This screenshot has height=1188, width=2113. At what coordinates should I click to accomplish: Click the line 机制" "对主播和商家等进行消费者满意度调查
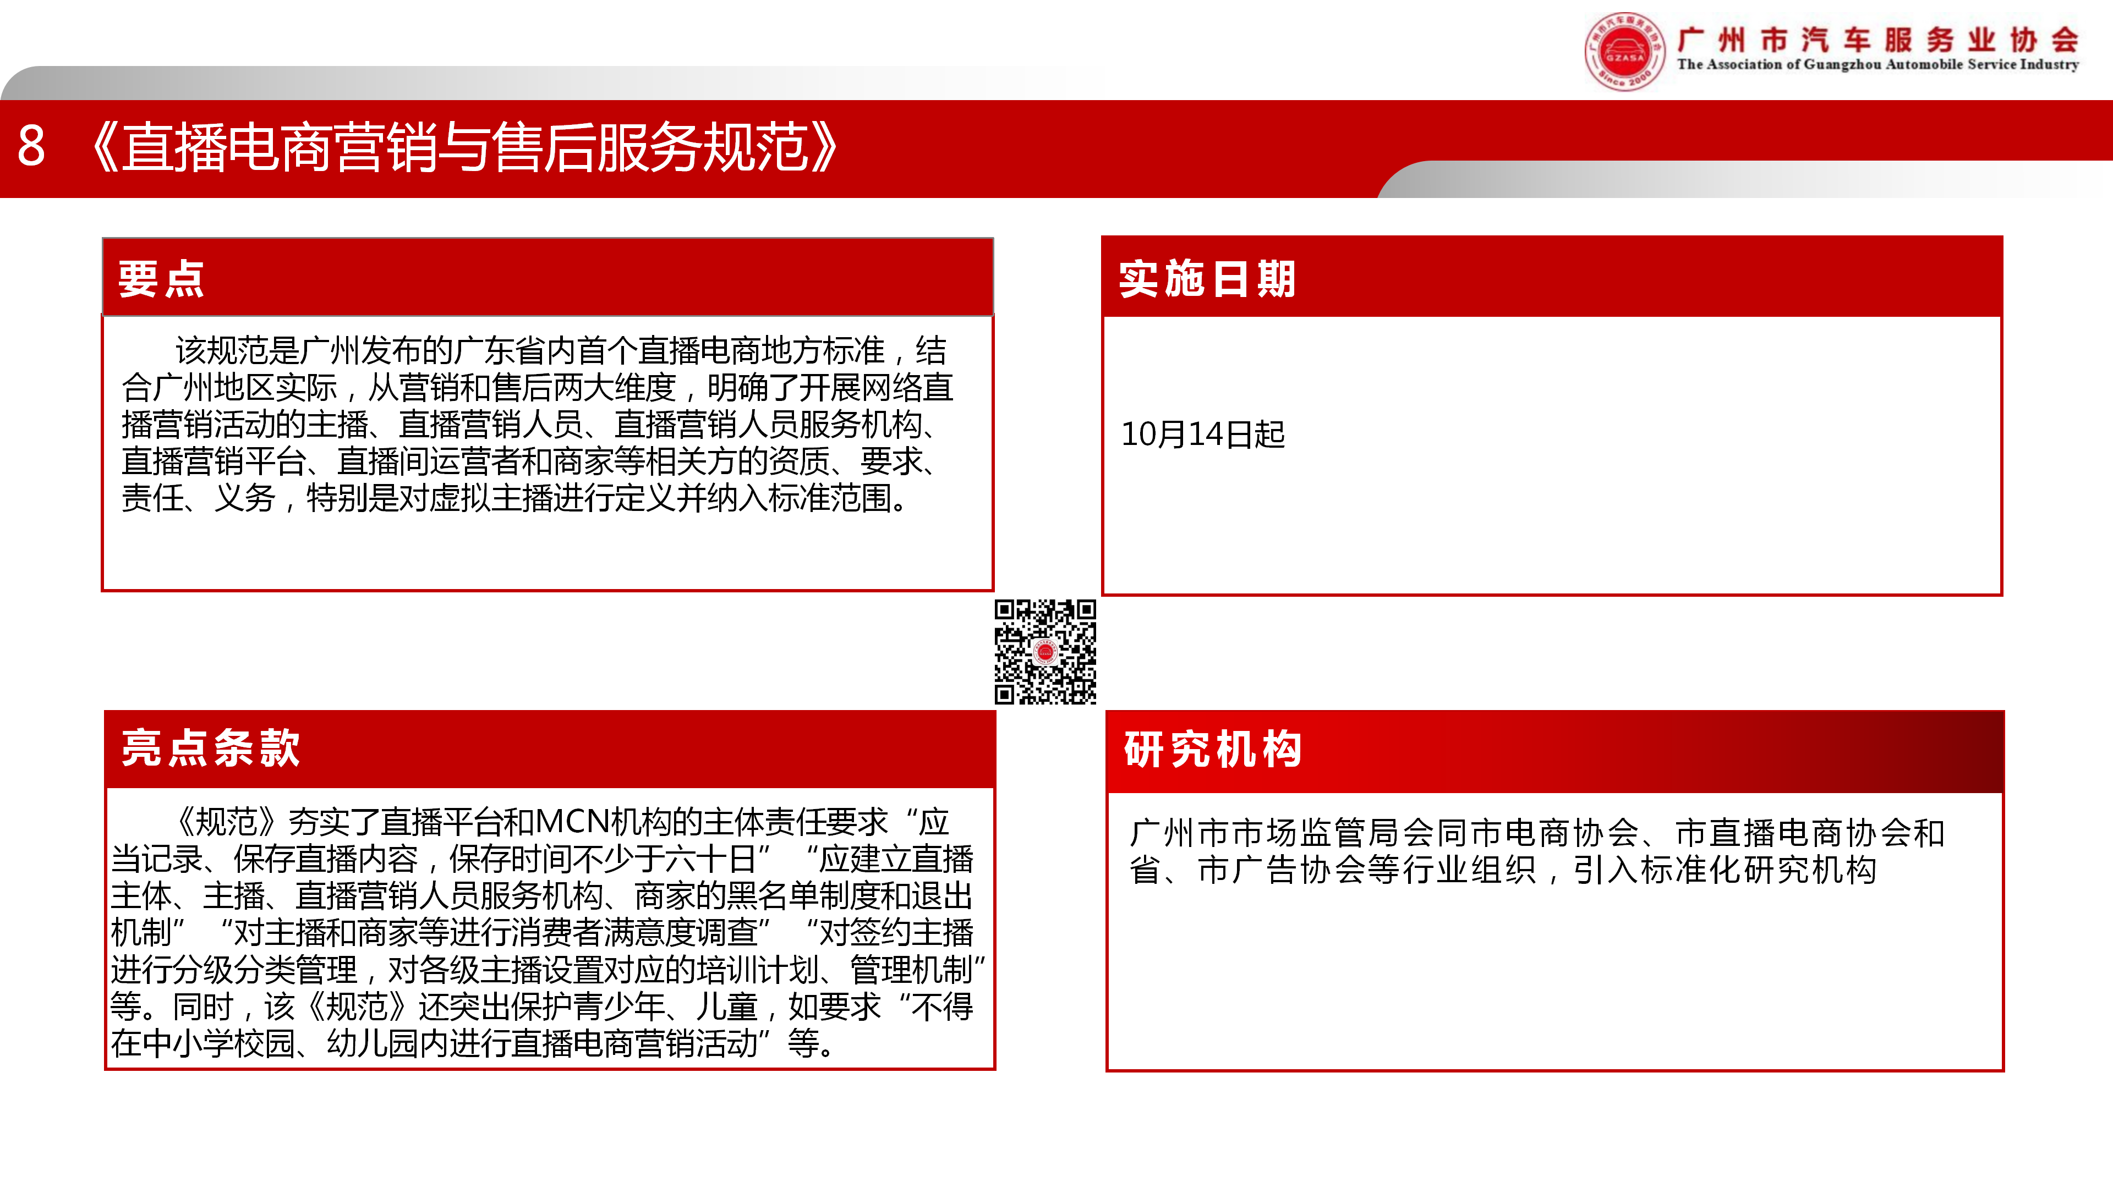[541, 933]
